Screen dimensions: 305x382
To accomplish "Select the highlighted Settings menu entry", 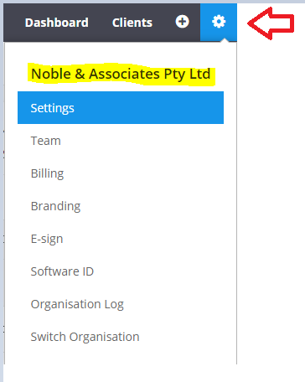I will coord(121,108).
